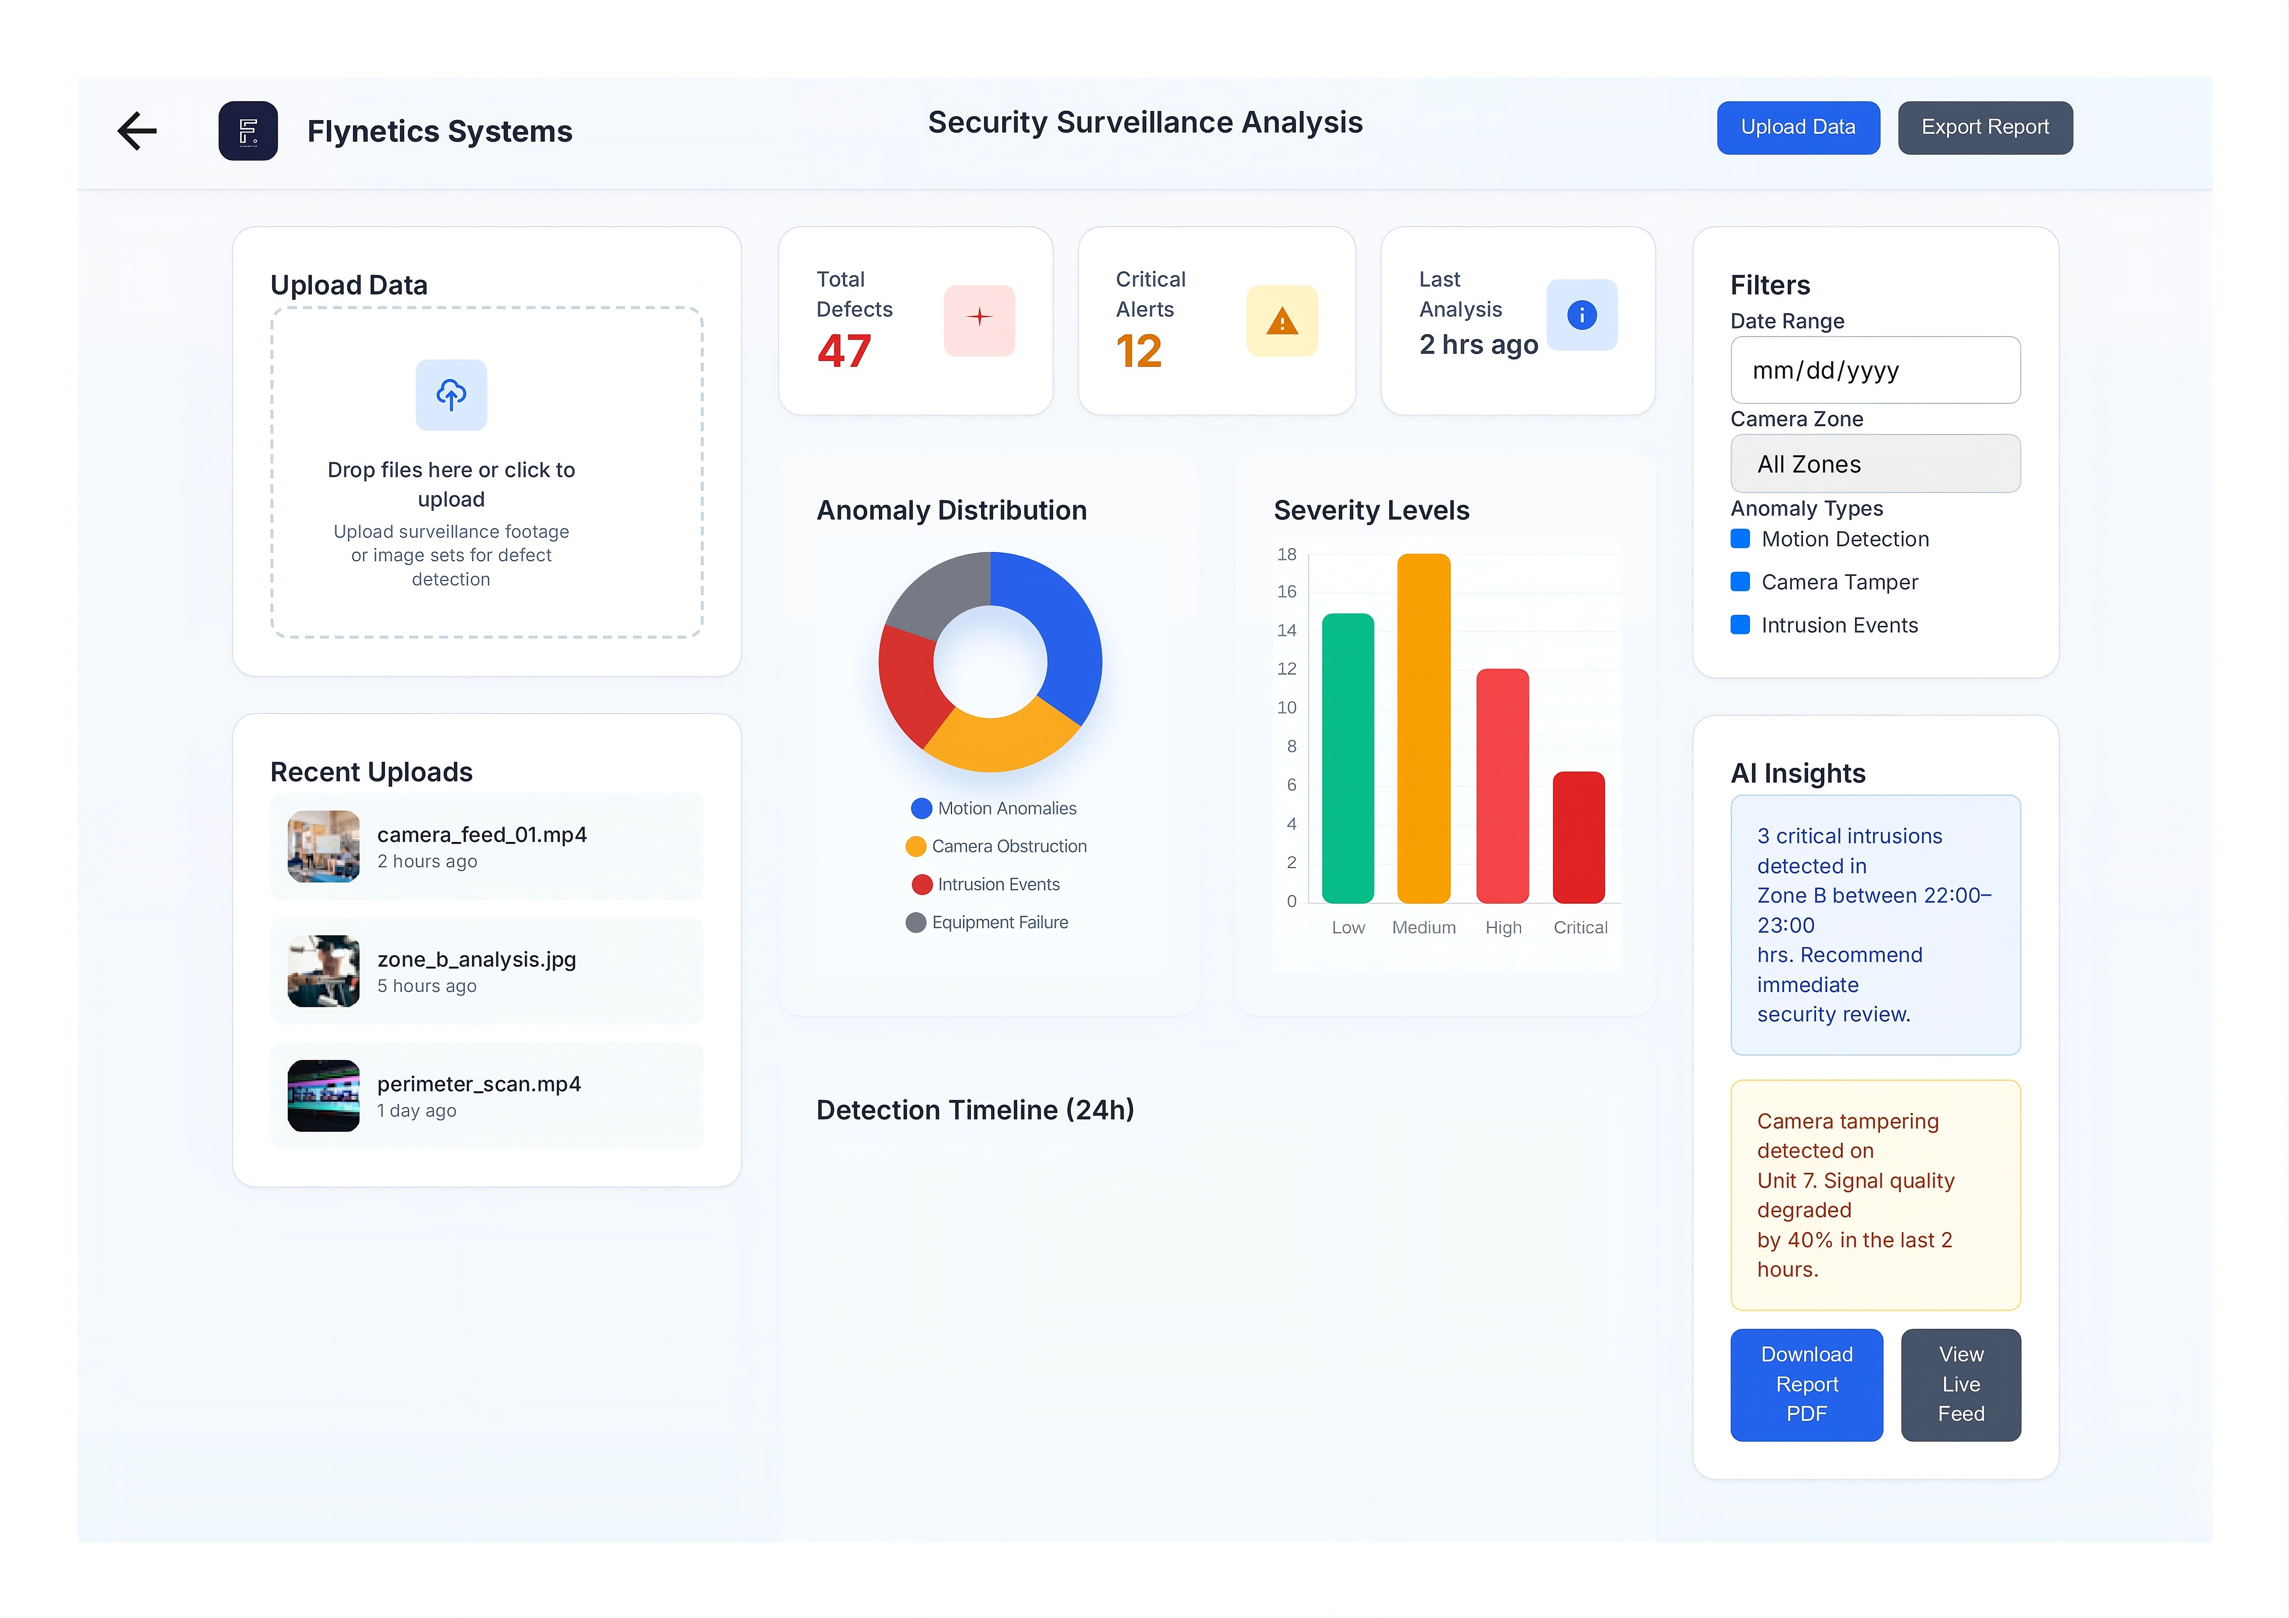2289x1618 pixels.
Task: Click the 'Drop files here or click to upload' text
Action: click(452, 485)
